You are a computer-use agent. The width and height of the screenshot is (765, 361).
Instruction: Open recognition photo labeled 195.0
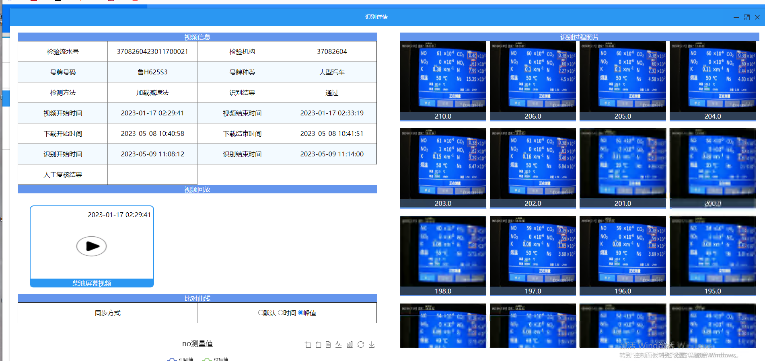click(x=713, y=256)
